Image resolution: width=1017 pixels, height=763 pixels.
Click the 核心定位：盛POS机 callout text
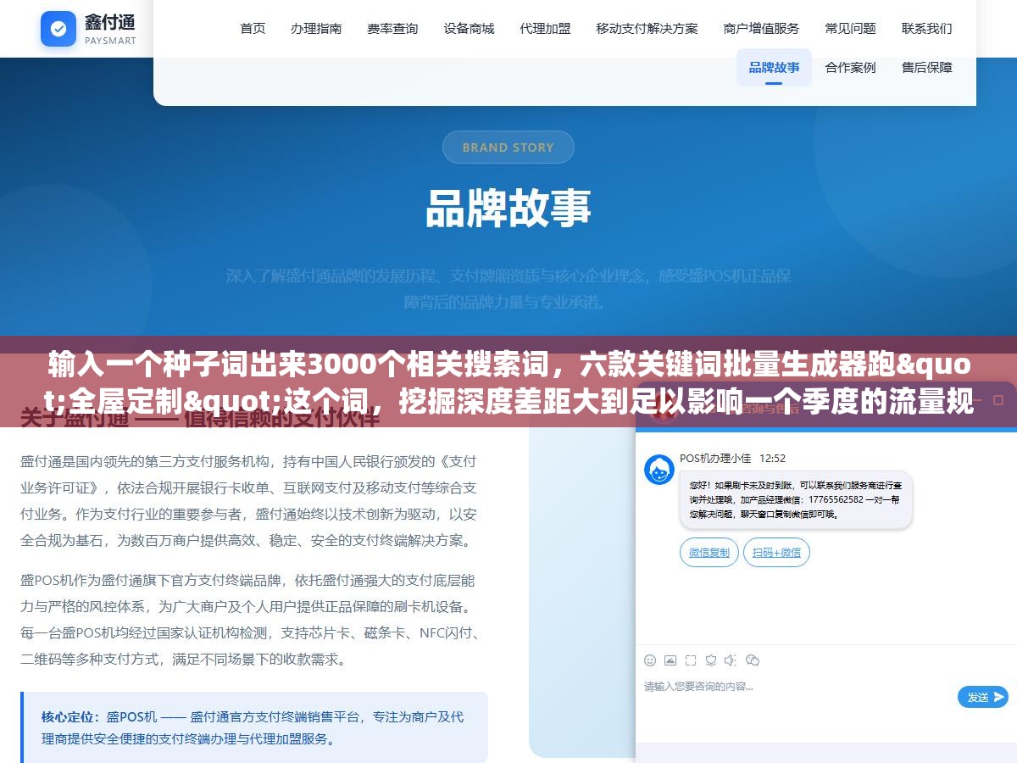(253, 727)
